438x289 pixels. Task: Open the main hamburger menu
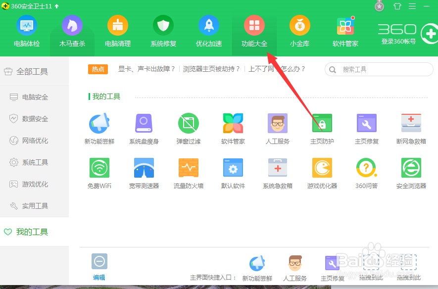(412, 6)
